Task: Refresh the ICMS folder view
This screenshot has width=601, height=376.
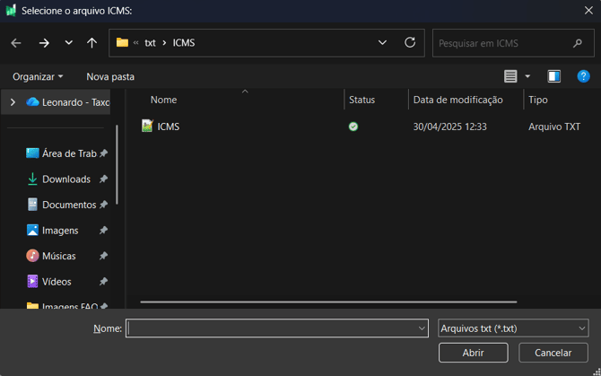Action: point(410,42)
